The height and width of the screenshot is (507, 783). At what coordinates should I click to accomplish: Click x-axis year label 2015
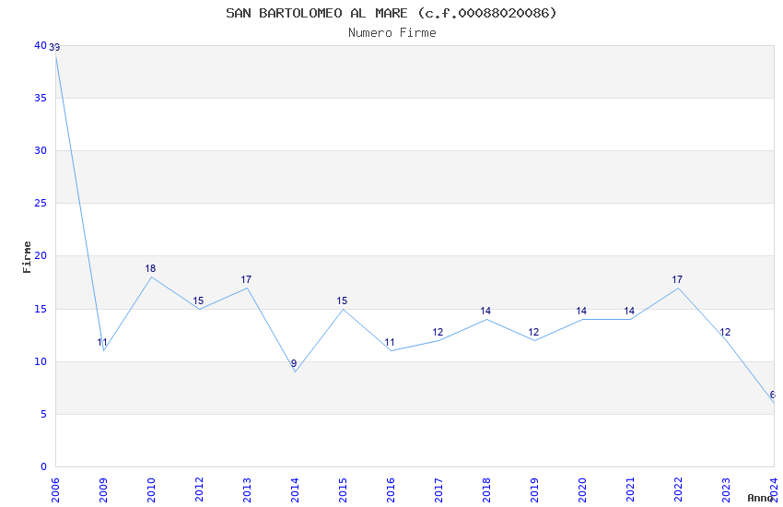point(343,490)
